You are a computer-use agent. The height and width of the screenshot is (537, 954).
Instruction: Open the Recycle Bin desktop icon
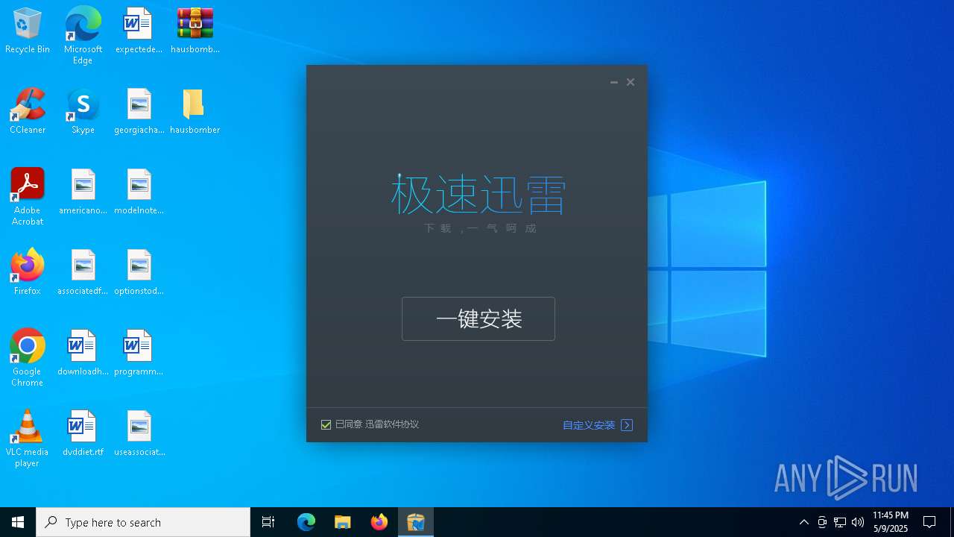(28, 31)
